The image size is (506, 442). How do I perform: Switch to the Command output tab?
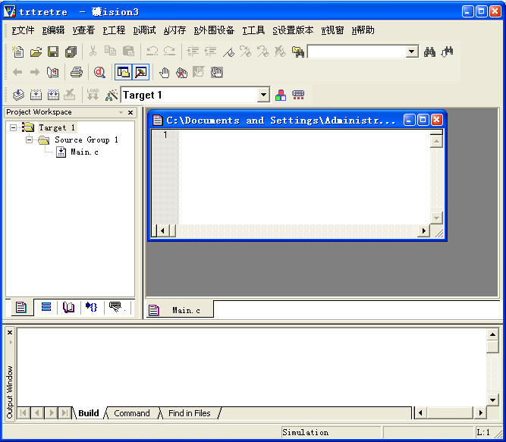coord(132,413)
